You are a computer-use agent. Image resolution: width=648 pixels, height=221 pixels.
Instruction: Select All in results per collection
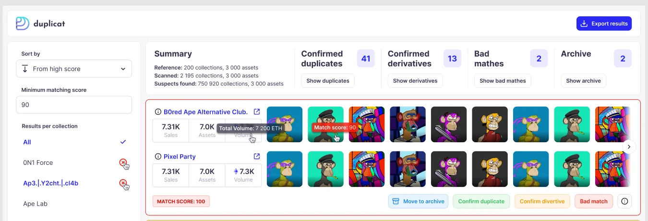(27, 142)
